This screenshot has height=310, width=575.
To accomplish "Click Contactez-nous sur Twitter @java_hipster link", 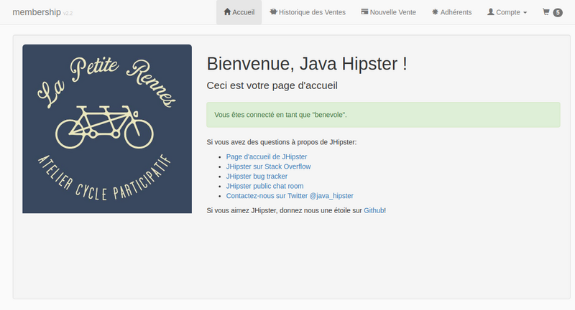I will click(290, 195).
